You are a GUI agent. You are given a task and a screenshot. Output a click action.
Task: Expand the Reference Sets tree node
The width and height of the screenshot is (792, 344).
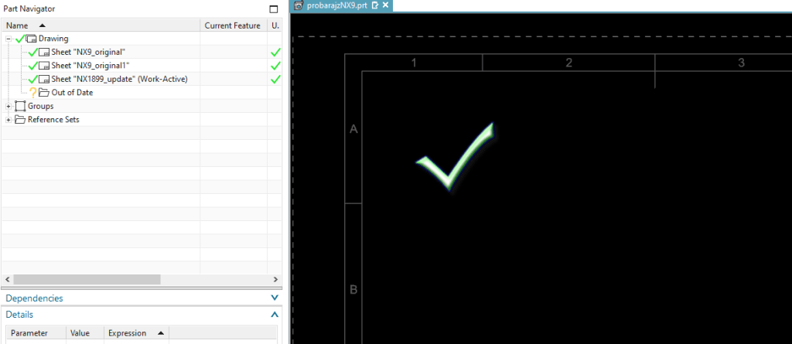[x=9, y=120]
